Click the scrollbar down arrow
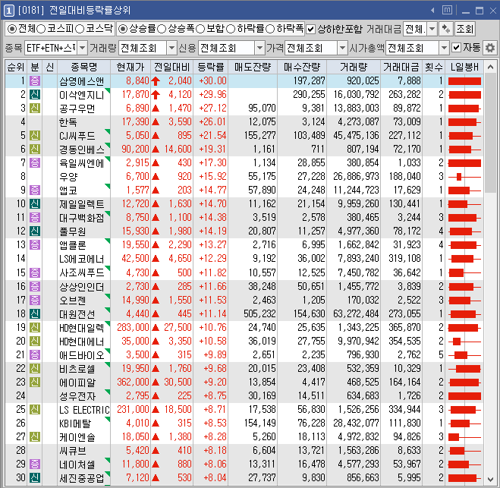The image size is (500, 488). click(x=490, y=478)
